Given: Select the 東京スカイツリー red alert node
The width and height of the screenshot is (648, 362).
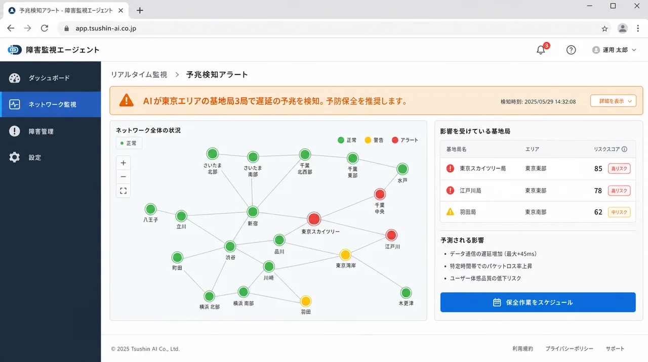Looking at the screenshot, I should (x=314, y=219).
